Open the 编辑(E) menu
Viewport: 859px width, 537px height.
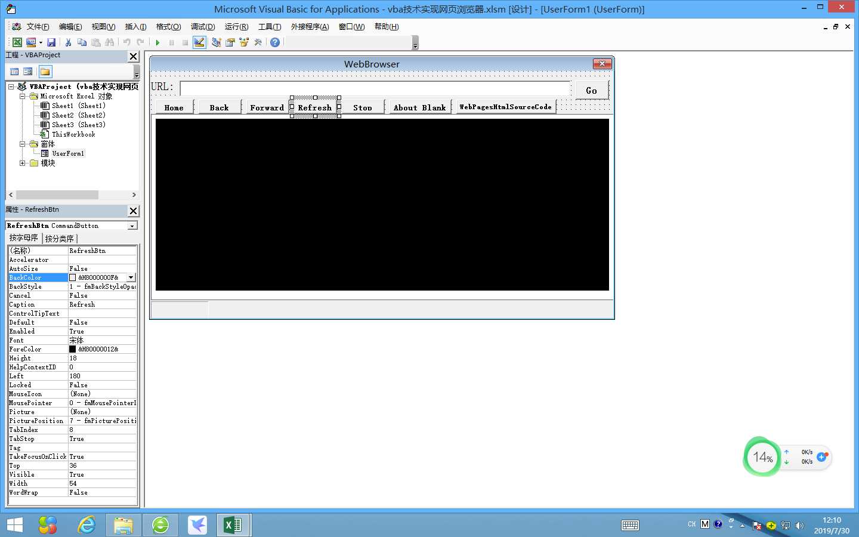[70, 27]
